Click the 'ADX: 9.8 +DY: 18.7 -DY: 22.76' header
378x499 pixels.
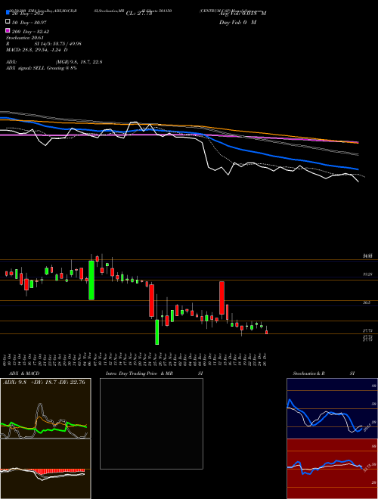tap(44, 382)
